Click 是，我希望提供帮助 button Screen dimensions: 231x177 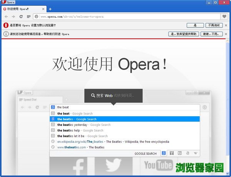pyautogui.click(x=184, y=34)
